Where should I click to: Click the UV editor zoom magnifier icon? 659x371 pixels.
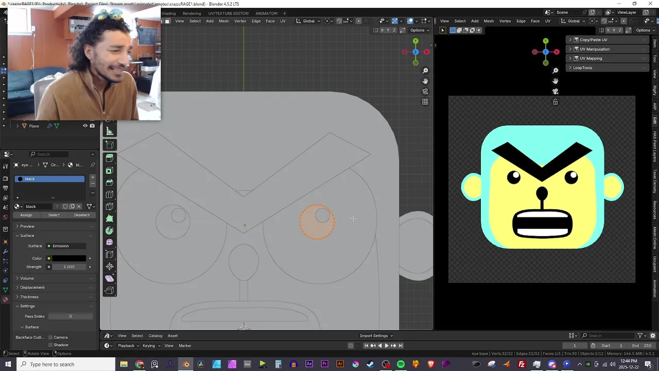[x=555, y=71]
